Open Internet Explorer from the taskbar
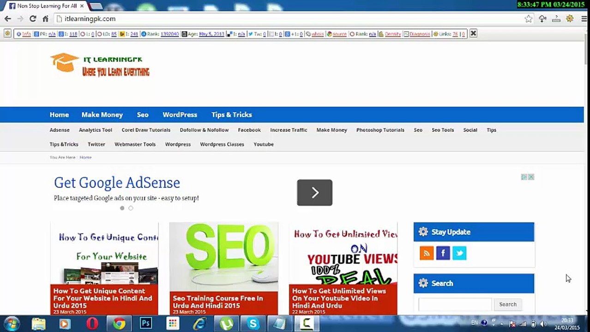The image size is (590, 332). (x=199, y=324)
